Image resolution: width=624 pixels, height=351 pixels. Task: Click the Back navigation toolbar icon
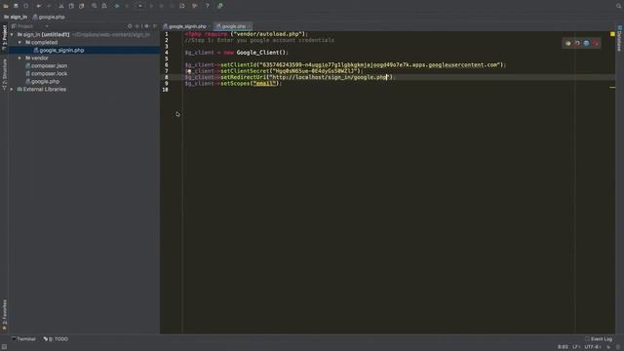(117, 6)
